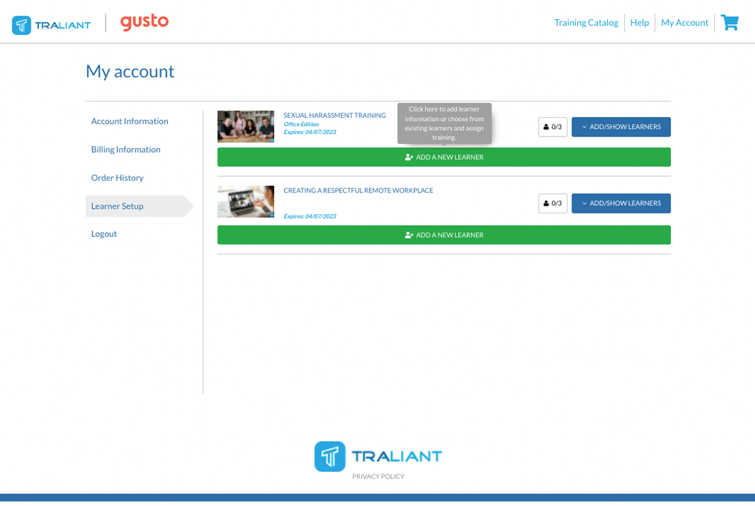Select Billing Information in sidebar

[126, 150]
